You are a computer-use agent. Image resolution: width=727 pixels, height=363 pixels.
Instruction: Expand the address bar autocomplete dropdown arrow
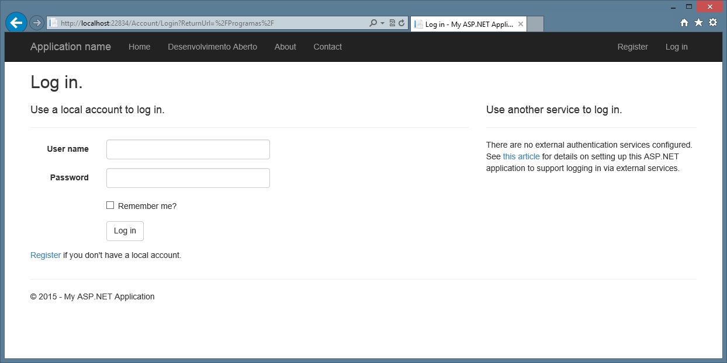[382, 23]
